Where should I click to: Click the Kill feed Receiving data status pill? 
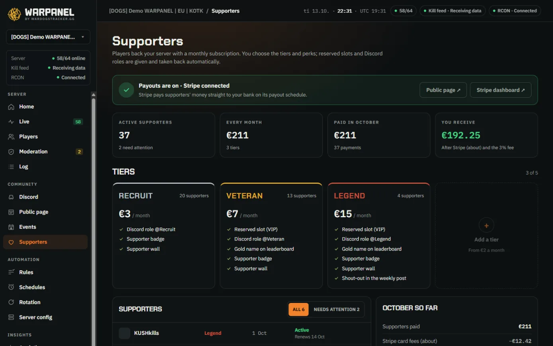point(453,11)
